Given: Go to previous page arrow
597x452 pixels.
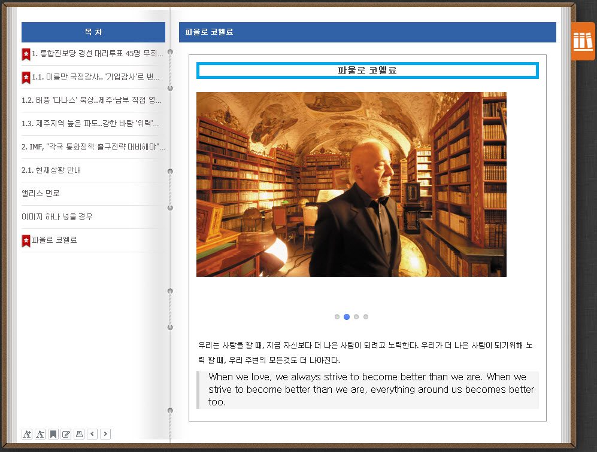Looking at the screenshot, I should pos(92,433).
